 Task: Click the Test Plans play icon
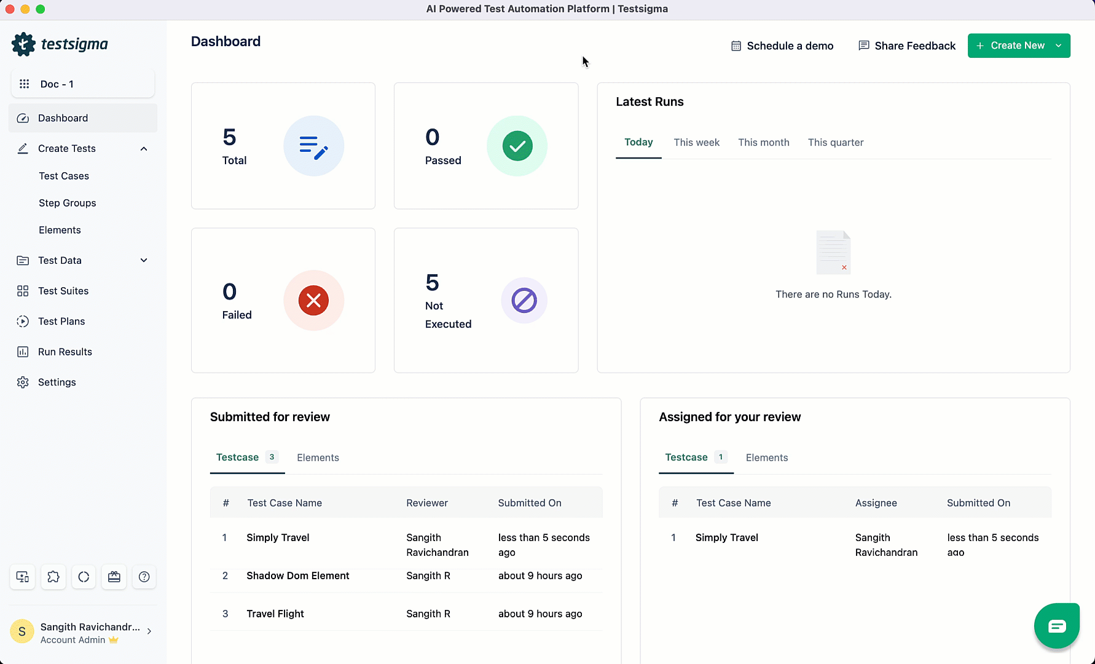coord(23,321)
